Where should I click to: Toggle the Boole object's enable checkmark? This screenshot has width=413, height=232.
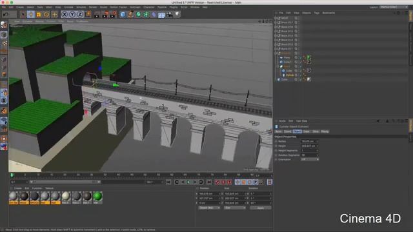tap(301, 66)
